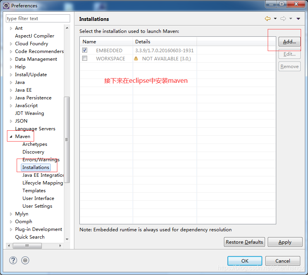
Task: Expand the Java Persistence node
Action: coord(11,98)
